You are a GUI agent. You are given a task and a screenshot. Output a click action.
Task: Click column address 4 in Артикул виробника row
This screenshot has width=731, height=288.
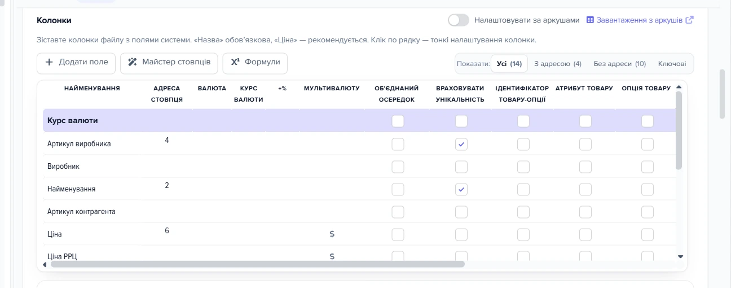[167, 140]
